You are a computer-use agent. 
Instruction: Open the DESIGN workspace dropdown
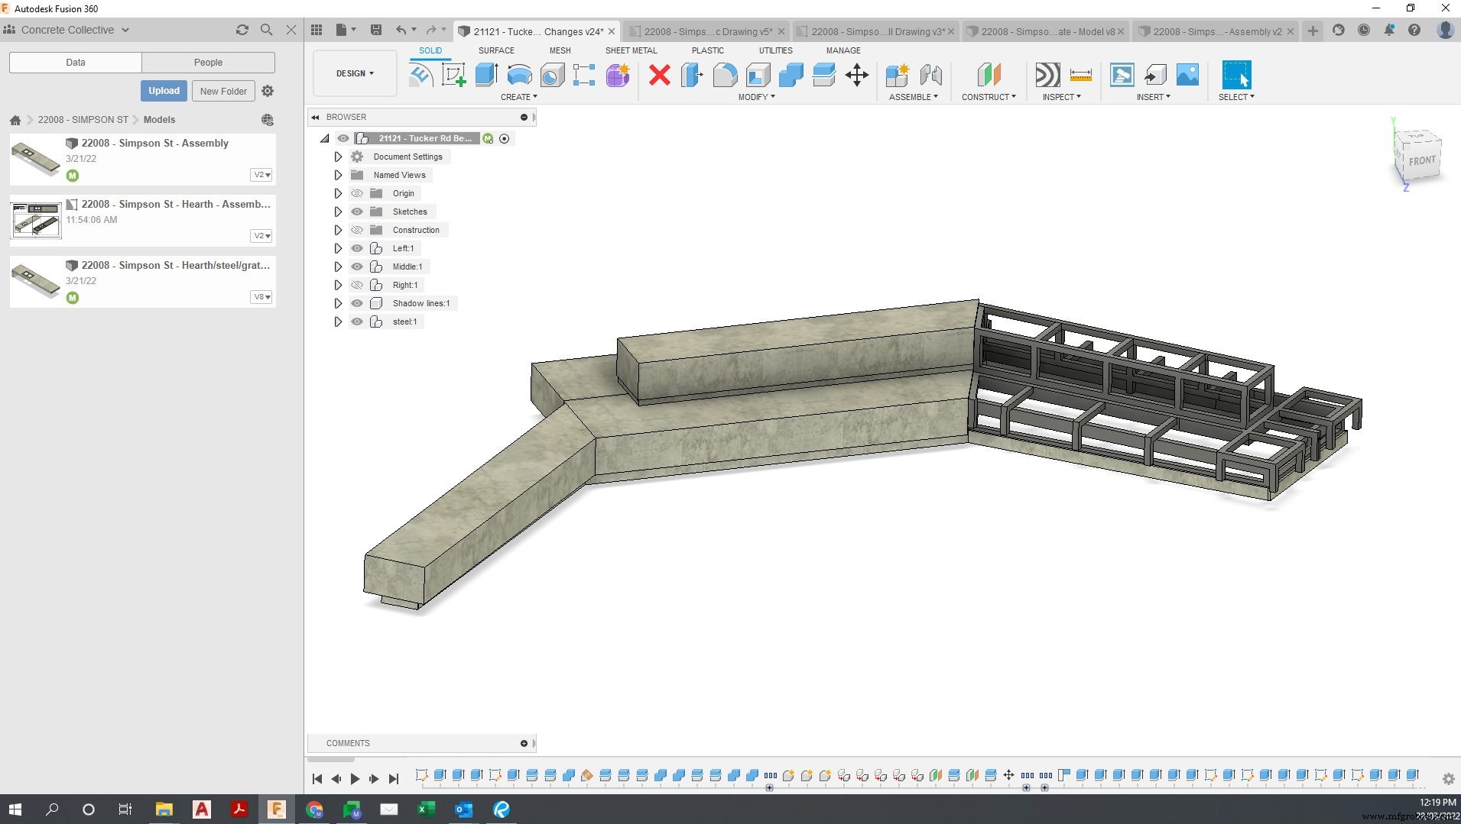coord(353,73)
